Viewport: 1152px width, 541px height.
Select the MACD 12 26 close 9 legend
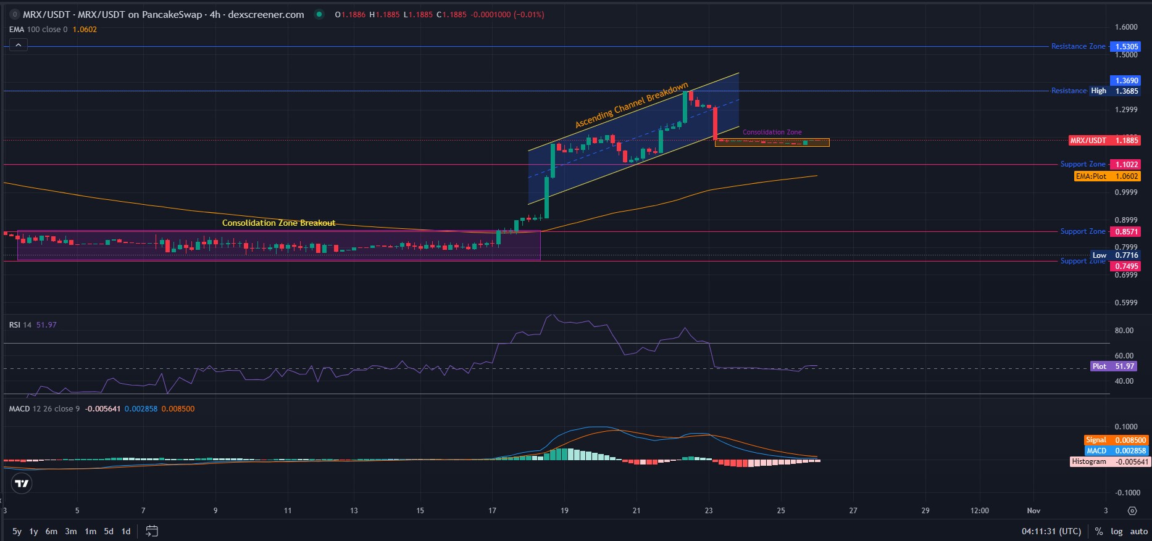tap(44, 408)
